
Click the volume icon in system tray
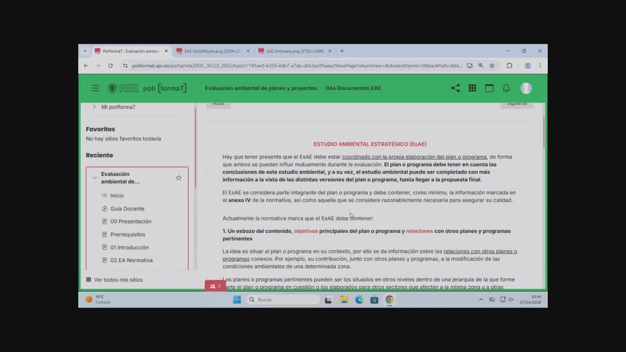(x=511, y=300)
